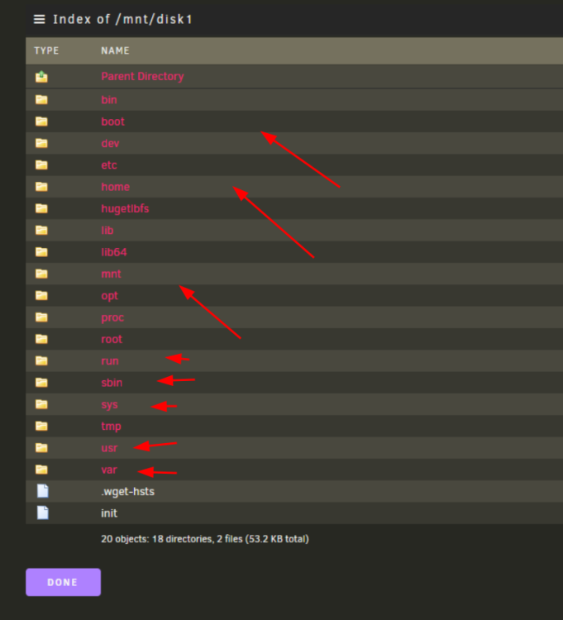Click the folder icon beside tmp
Image resolution: width=563 pixels, height=620 pixels.
click(x=41, y=426)
